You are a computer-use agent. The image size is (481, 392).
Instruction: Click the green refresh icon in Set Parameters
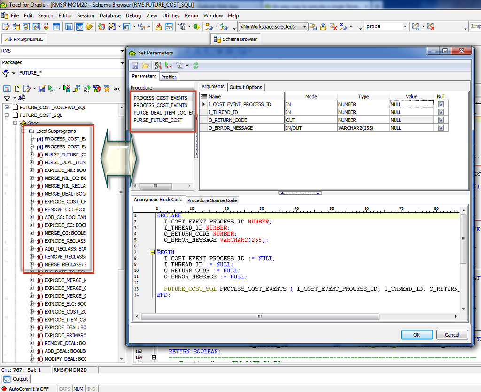click(196, 66)
